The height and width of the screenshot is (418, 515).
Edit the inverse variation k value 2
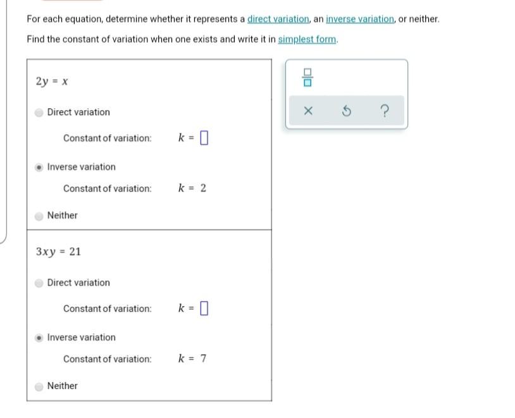point(203,188)
